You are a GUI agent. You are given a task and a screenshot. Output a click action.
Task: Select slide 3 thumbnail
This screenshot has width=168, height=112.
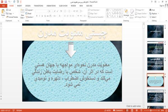(155, 64)
